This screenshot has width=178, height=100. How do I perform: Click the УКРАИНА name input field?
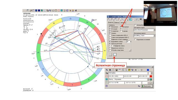(128, 73)
